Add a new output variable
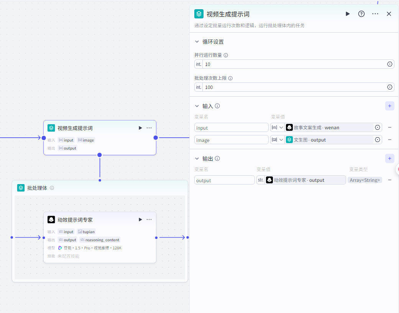This screenshot has width=399, height=313. 389,158
